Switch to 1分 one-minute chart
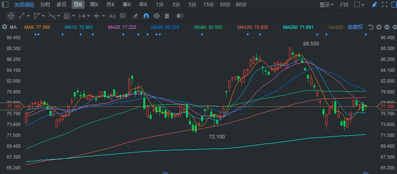 click(160, 5)
